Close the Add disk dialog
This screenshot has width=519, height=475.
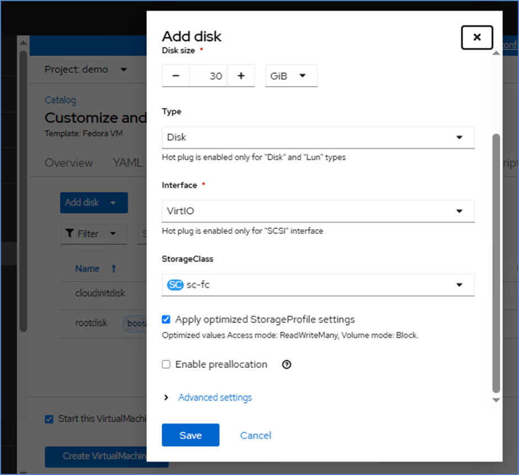476,38
